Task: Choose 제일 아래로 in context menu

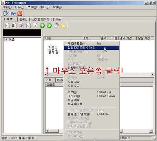Action: [x=91, y=104]
